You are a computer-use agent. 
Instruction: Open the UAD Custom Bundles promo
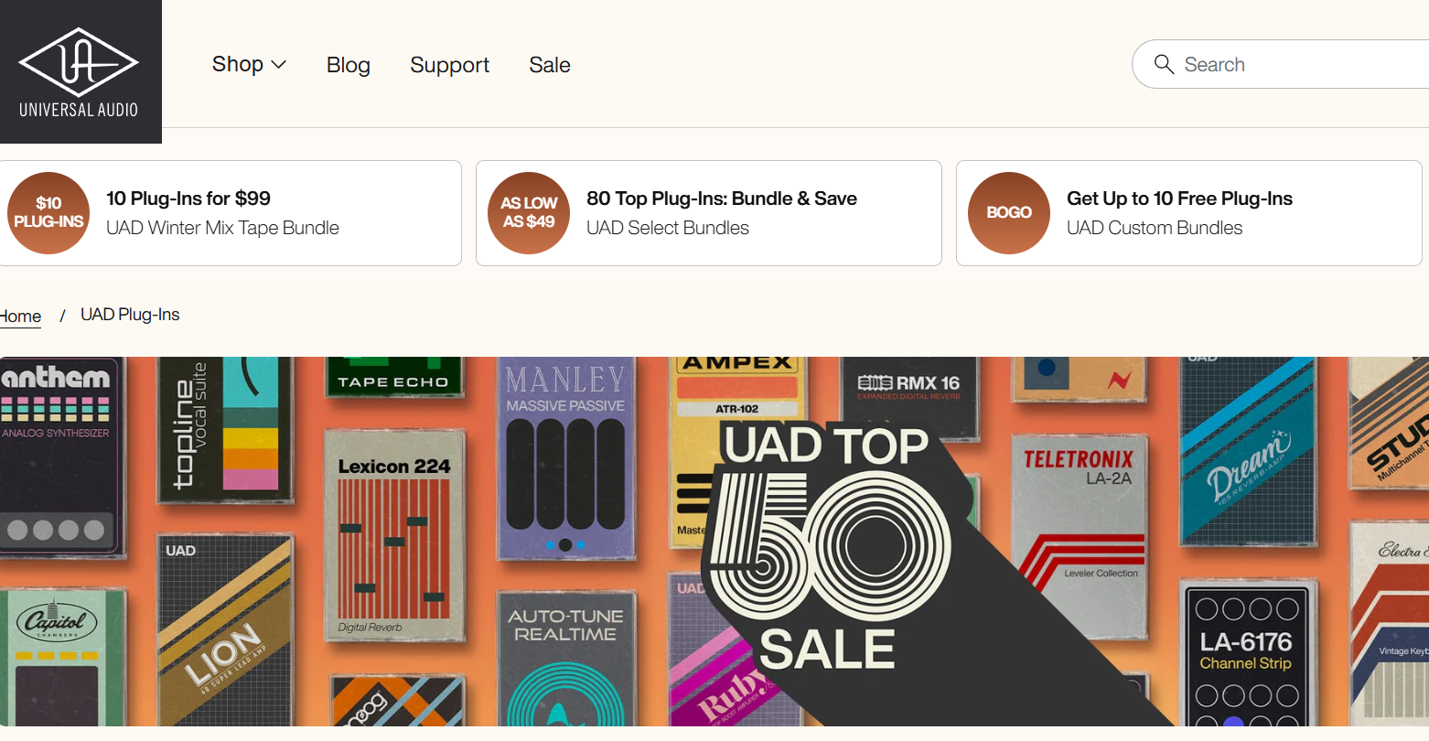(1155, 228)
